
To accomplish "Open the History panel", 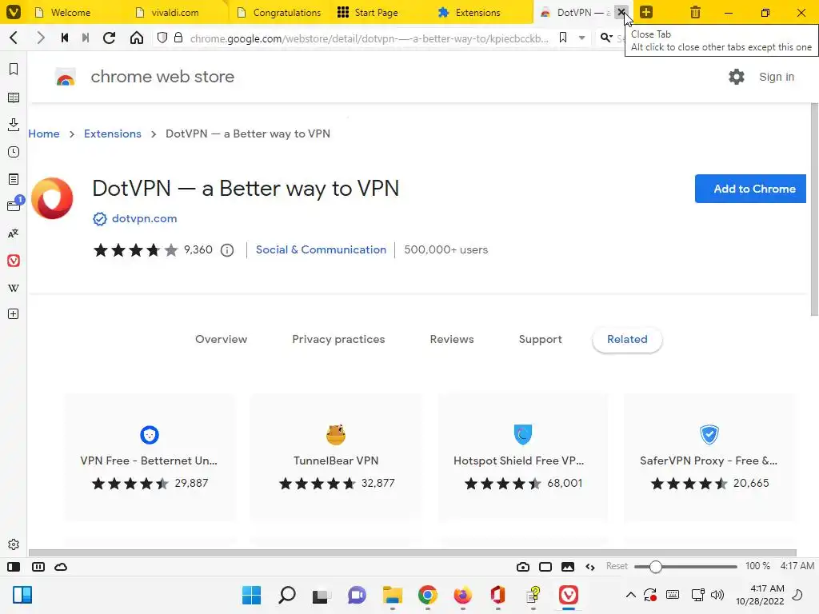I will pos(14,152).
